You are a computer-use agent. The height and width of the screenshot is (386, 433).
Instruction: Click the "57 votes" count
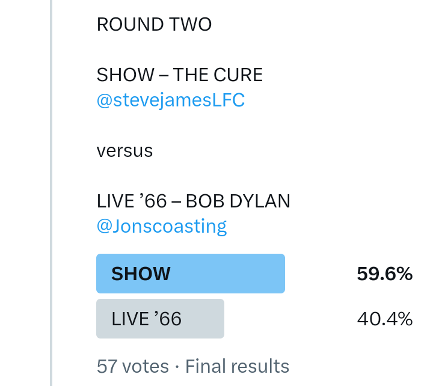(132, 366)
